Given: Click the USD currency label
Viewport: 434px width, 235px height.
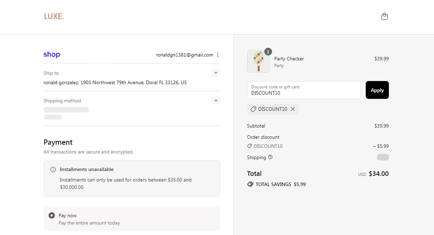Looking at the screenshot, I should click(x=362, y=174).
